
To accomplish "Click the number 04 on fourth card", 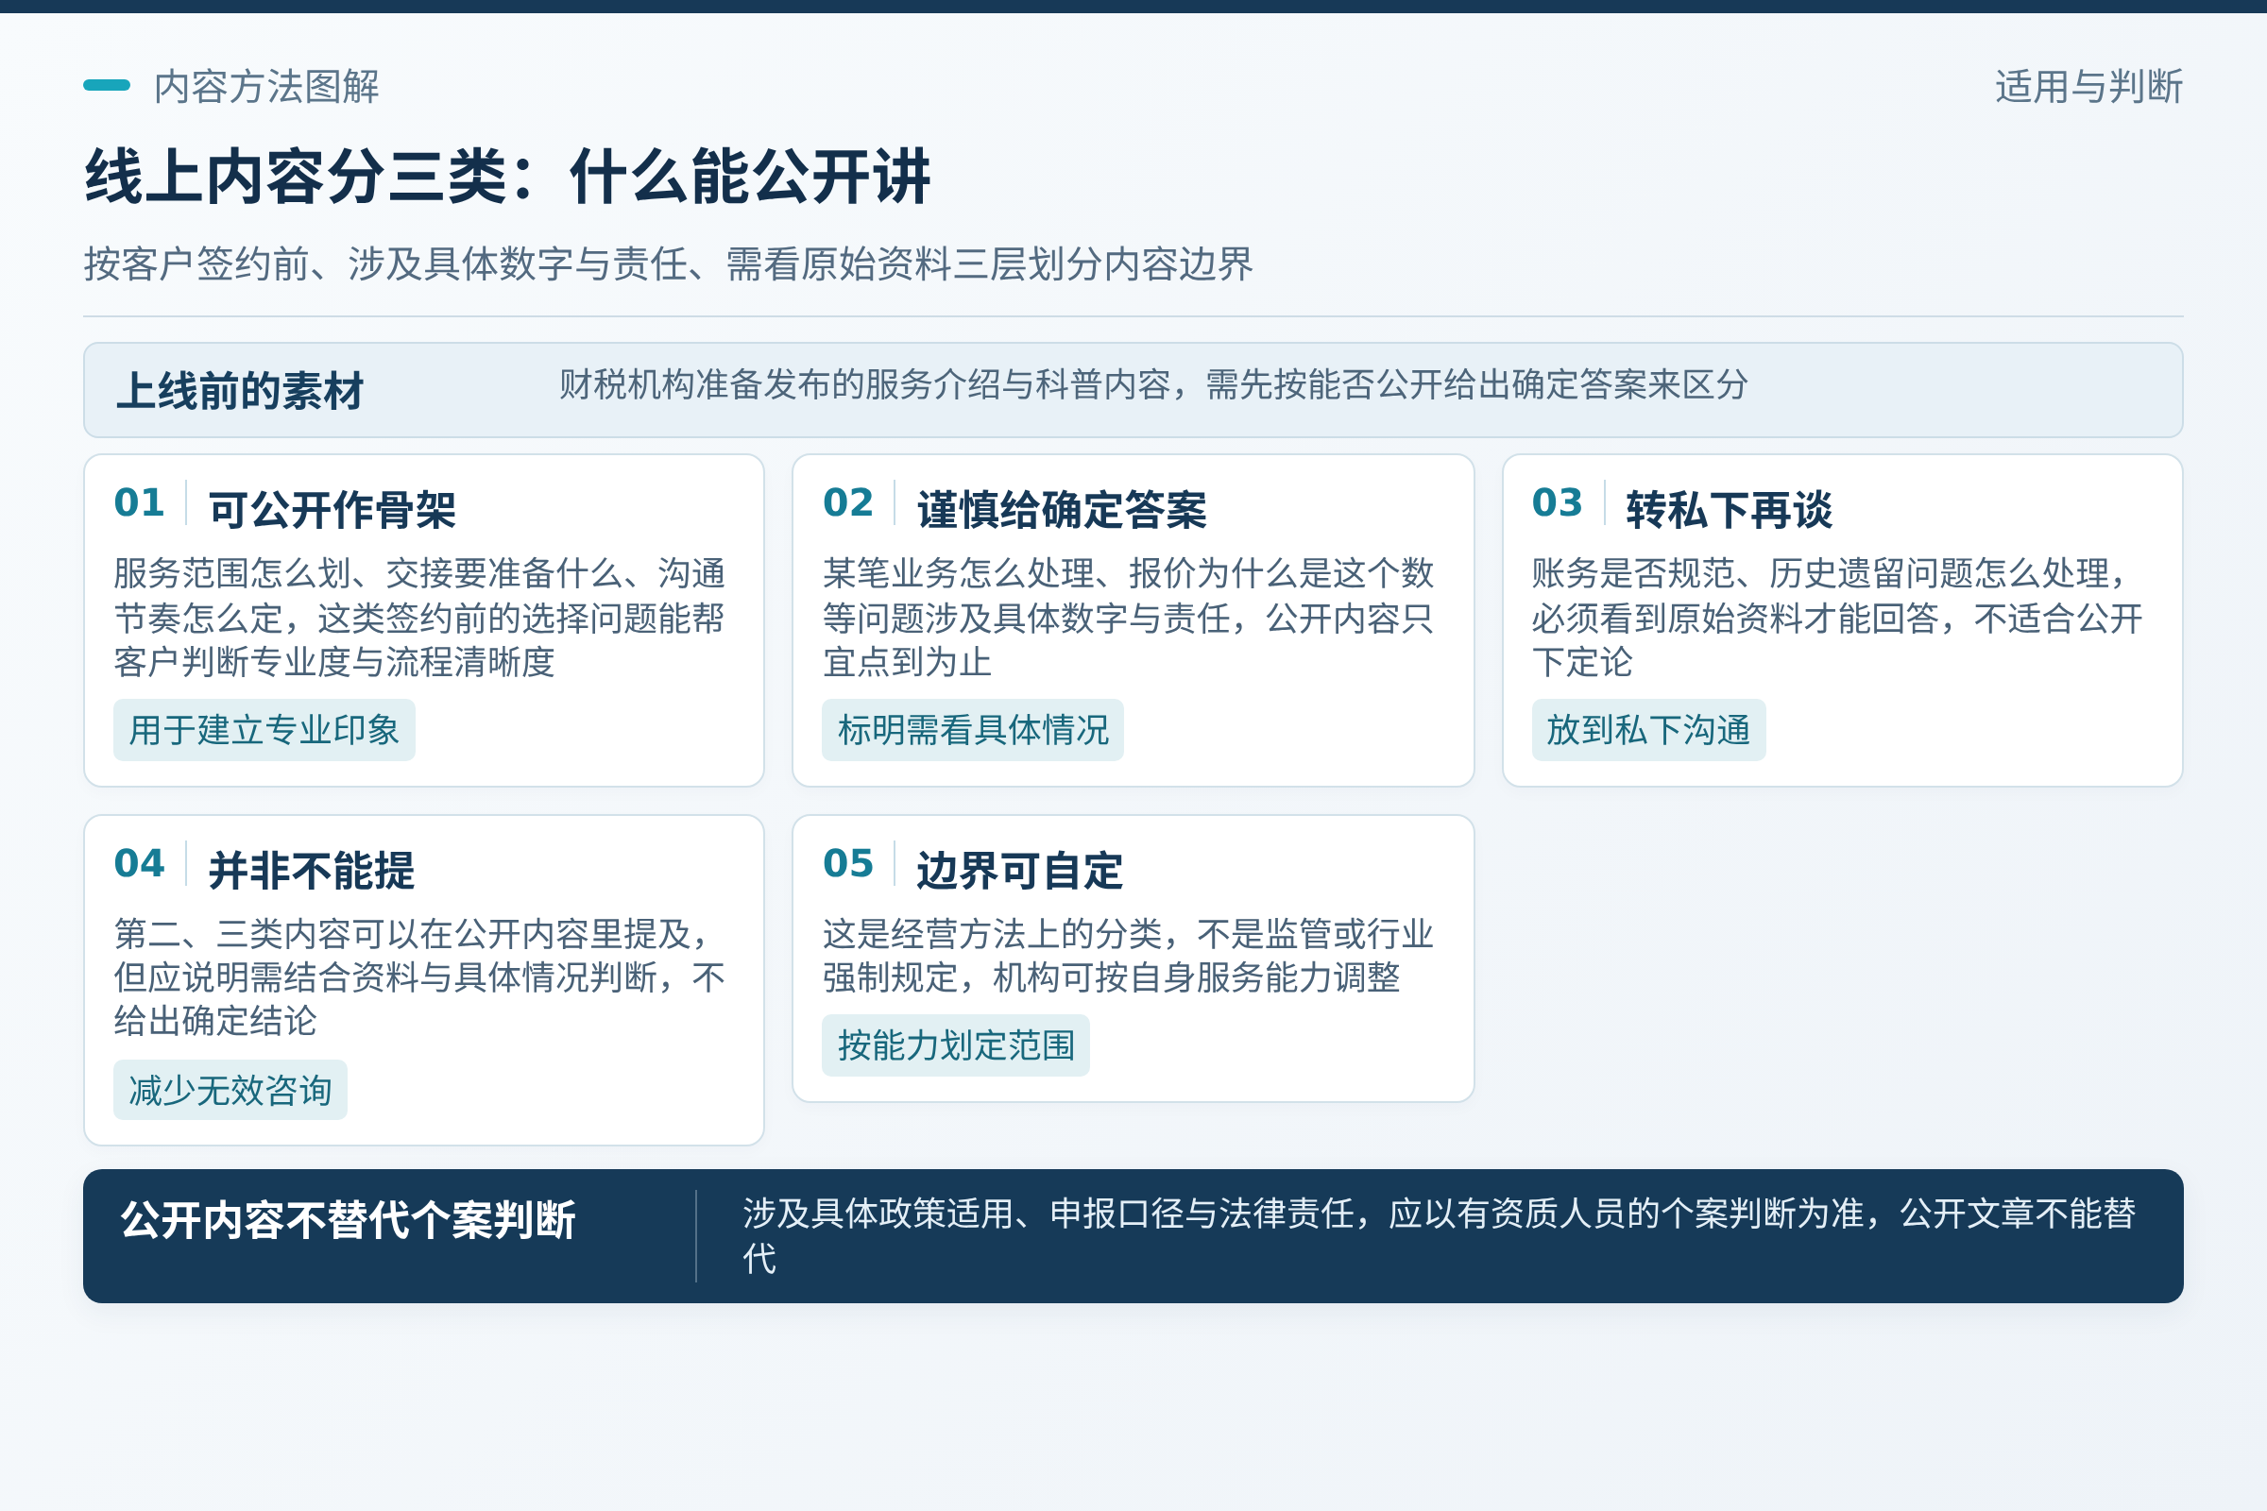I will pos(139,863).
